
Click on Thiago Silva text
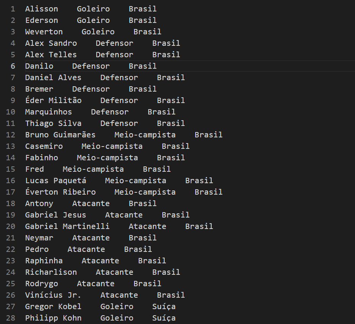point(53,123)
